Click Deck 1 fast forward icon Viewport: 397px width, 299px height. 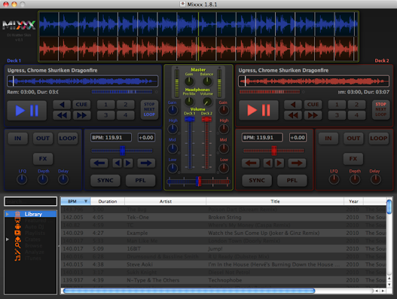click(83, 115)
